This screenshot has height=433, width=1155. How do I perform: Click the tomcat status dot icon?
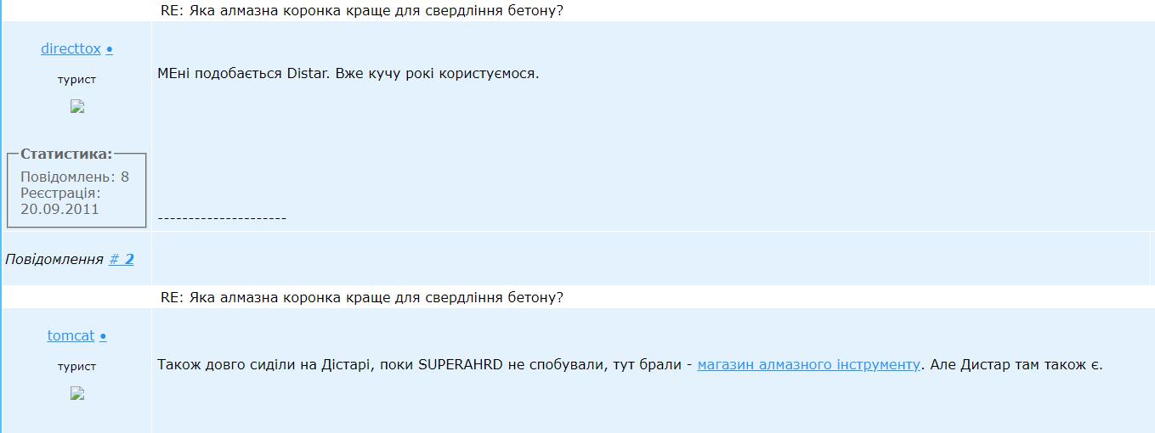pos(103,337)
